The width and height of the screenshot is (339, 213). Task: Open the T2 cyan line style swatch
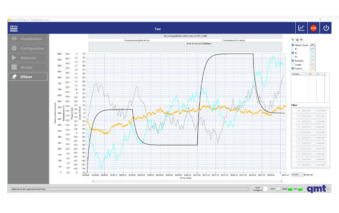[312, 53]
